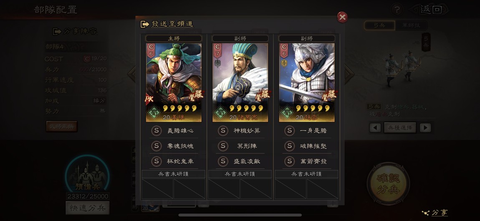Open the 神機妙算 S skill icon
The image size is (480, 221).
[x=223, y=131]
